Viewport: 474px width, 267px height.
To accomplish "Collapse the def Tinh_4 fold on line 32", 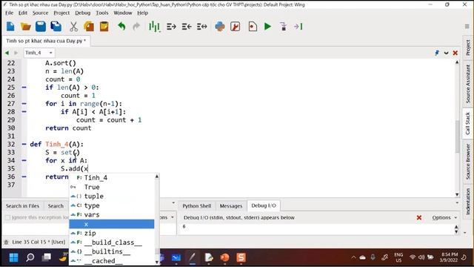I will coord(24,144).
